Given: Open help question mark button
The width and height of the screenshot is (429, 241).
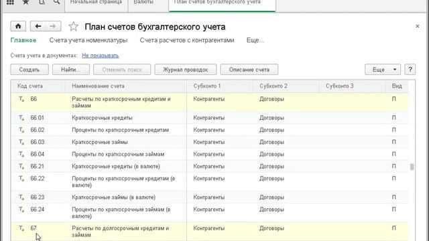Looking at the screenshot, I should (410, 70).
